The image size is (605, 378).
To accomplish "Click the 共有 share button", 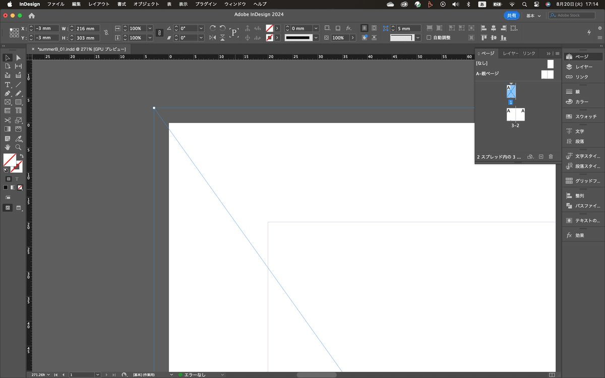I will 512,16.
